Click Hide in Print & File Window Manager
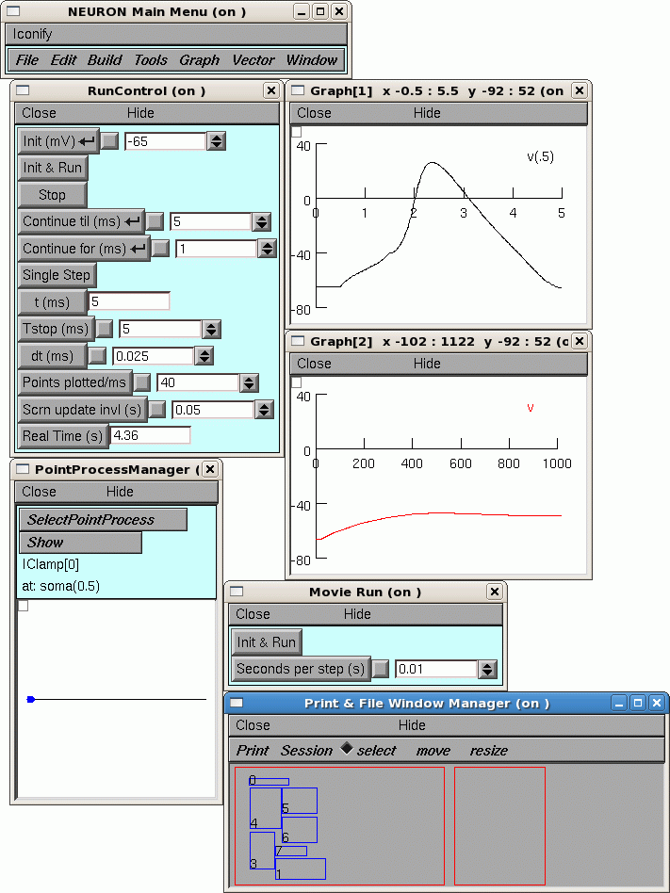 click(412, 725)
